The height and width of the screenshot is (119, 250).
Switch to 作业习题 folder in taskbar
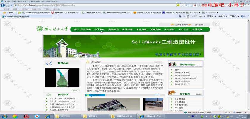[x=67, y=116]
